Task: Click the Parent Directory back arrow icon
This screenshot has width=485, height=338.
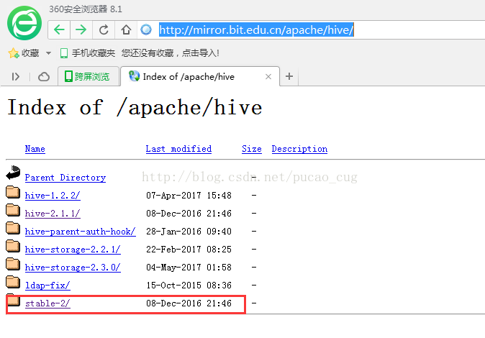Action: 13,173
